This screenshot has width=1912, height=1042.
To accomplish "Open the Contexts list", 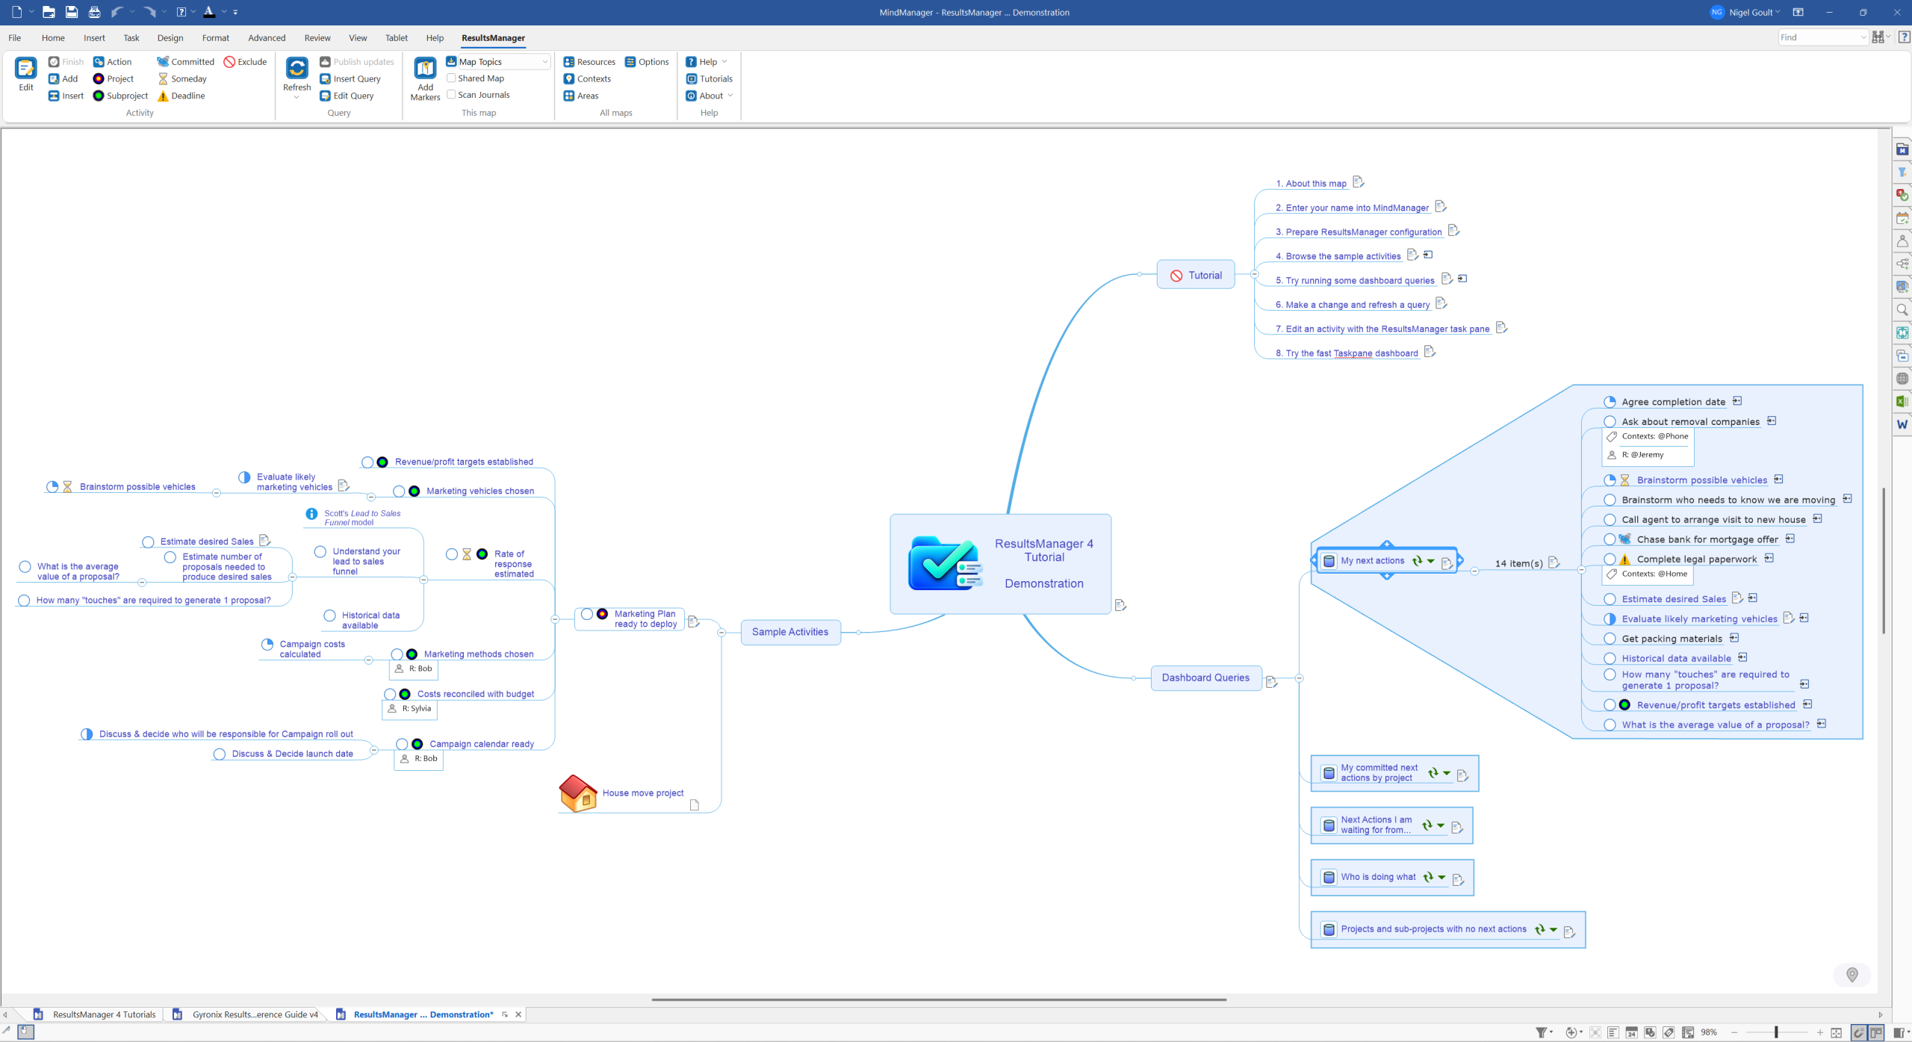I will point(587,79).
